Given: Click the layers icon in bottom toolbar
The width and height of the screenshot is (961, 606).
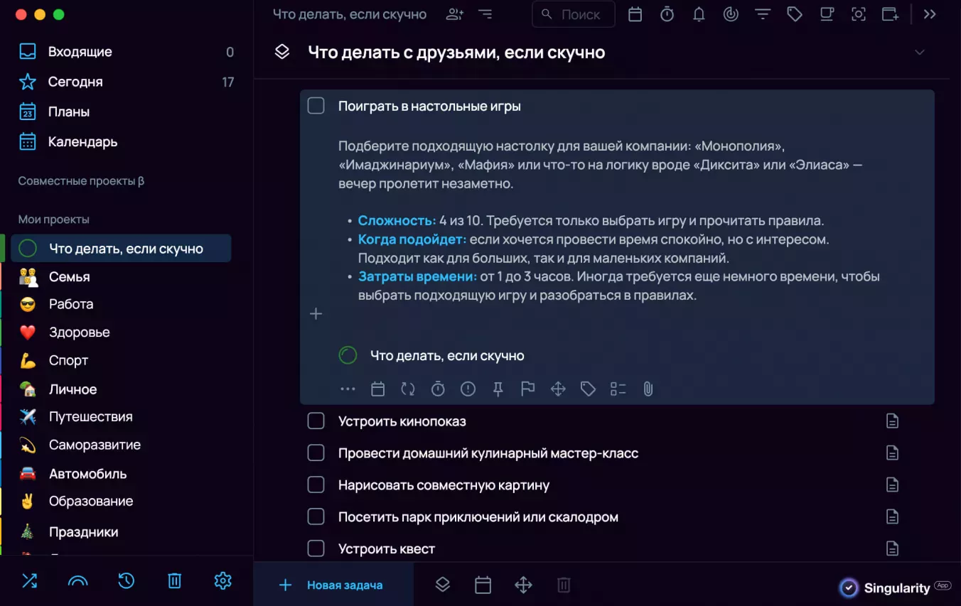Looking at the screenshot, I should pyautogui.click(x=442, y=585).
